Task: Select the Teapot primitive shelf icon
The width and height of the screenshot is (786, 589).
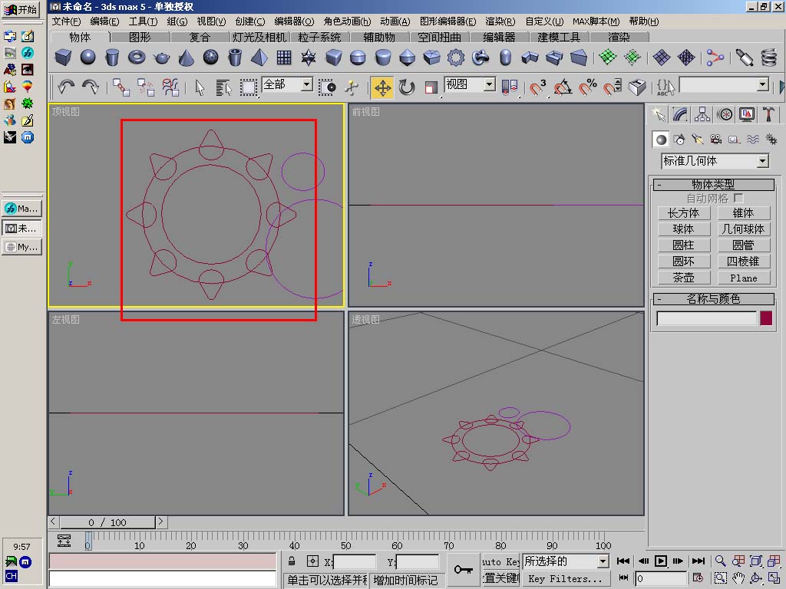Action: (x=161, y=57)
